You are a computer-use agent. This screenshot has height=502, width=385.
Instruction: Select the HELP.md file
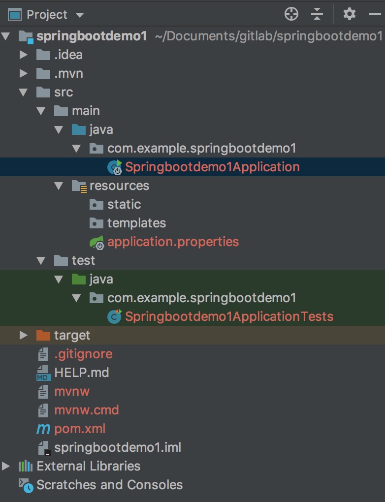coord(81,373)
